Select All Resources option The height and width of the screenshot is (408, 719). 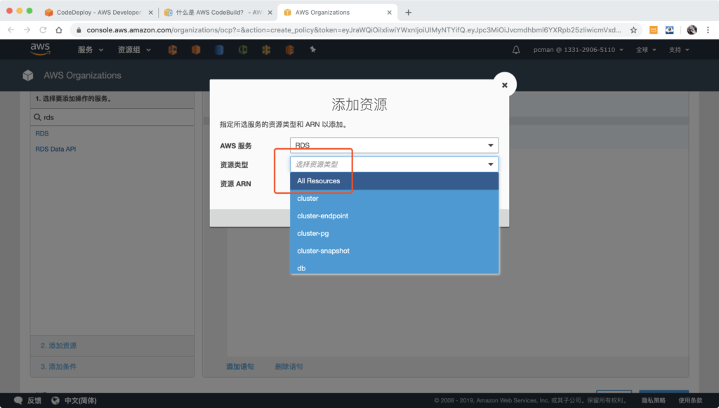[x=394, y=181]
